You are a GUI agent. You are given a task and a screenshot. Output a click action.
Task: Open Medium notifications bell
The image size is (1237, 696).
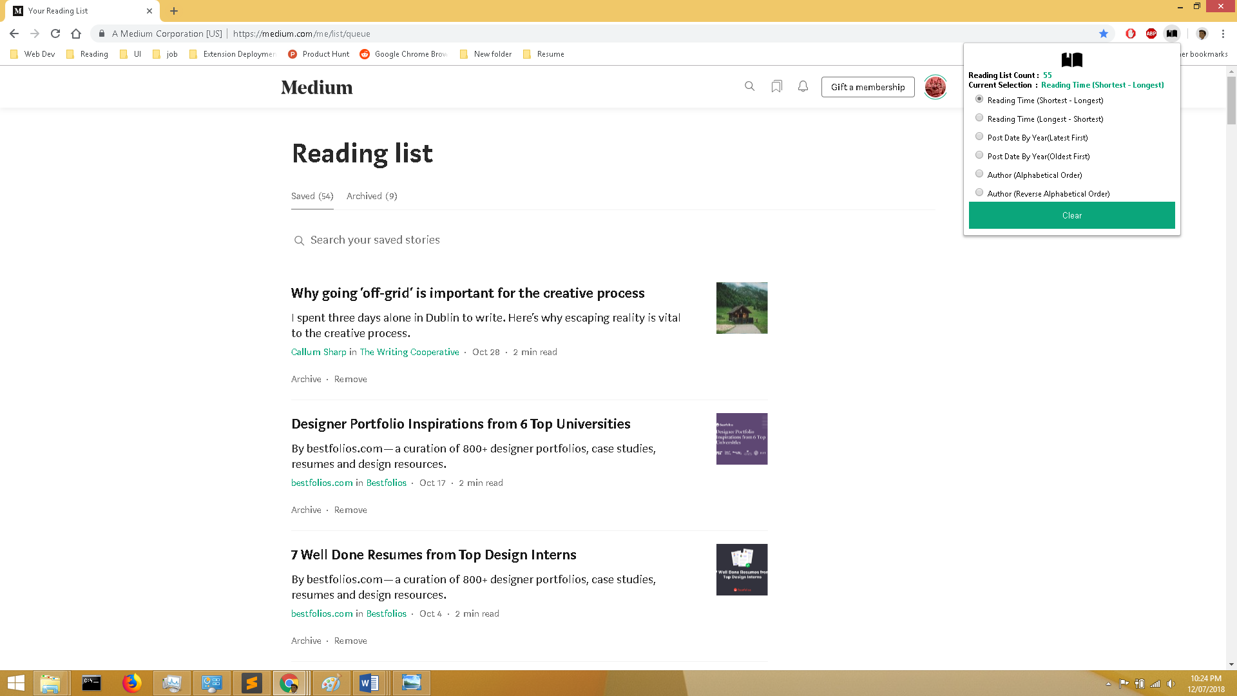coord(803,86)
